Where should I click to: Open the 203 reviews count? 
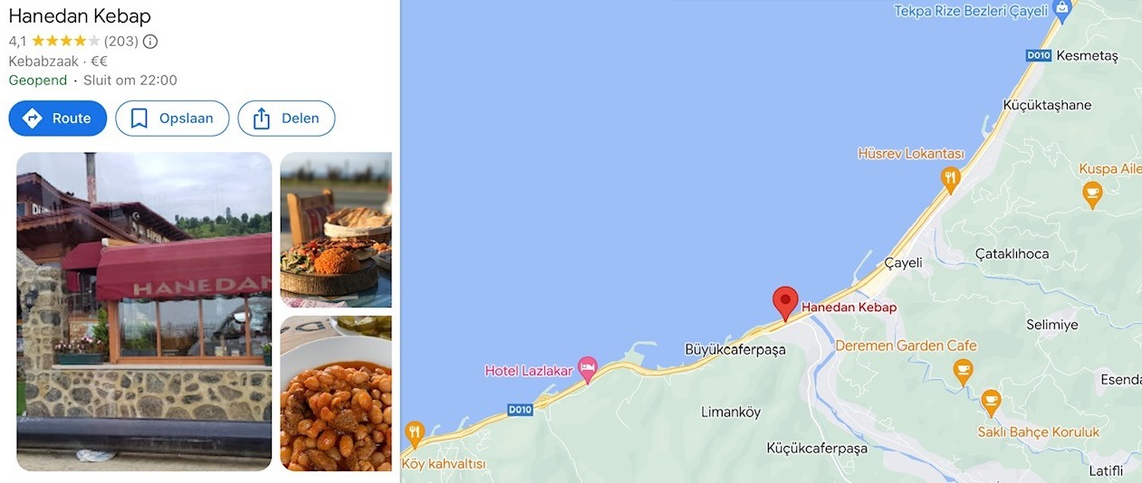click(x=121, y=41)
